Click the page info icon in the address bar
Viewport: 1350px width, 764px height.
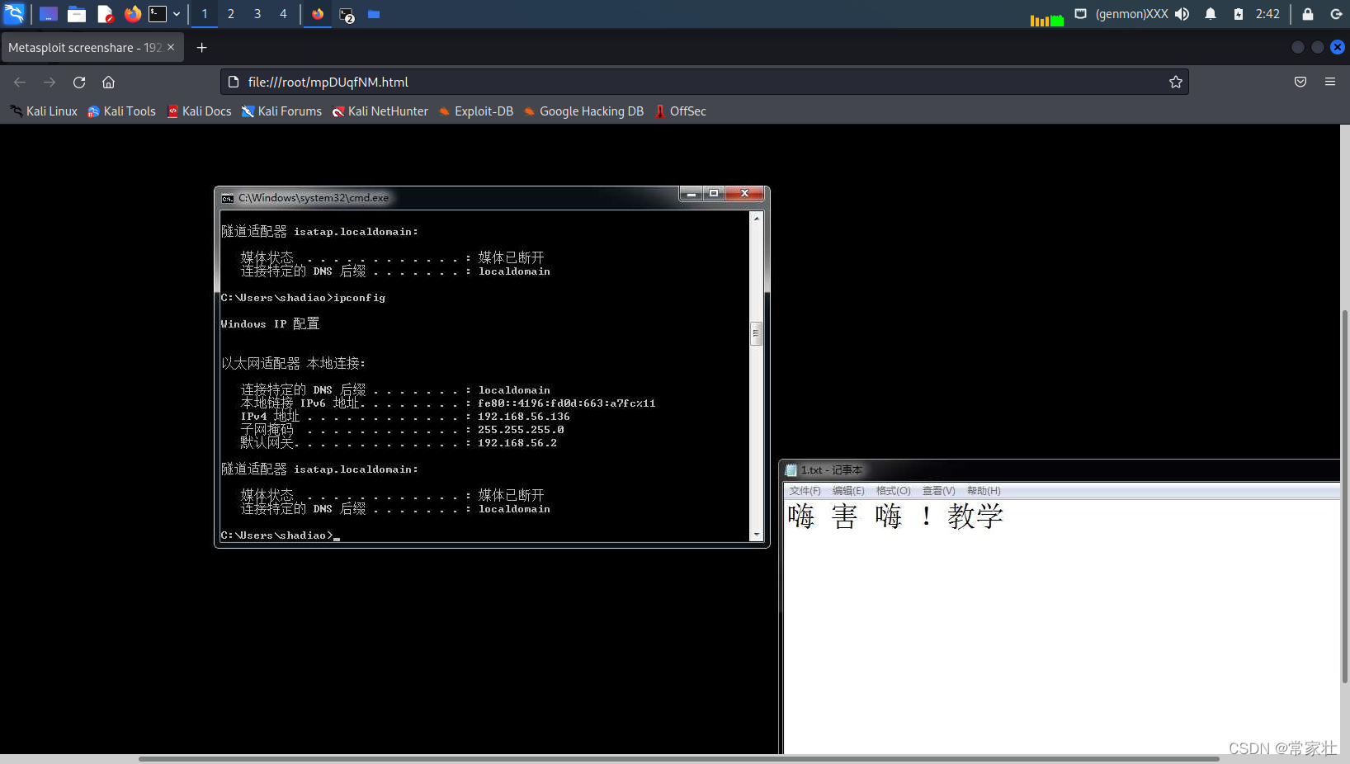[x=234, y=82]
